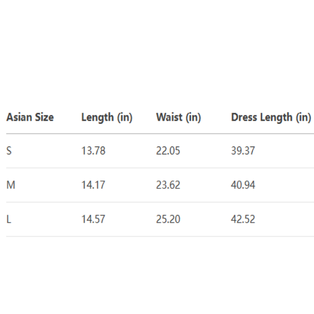Click the divider line beneath the M row
The image size is (314, 314).
click(x=157, y=202)
